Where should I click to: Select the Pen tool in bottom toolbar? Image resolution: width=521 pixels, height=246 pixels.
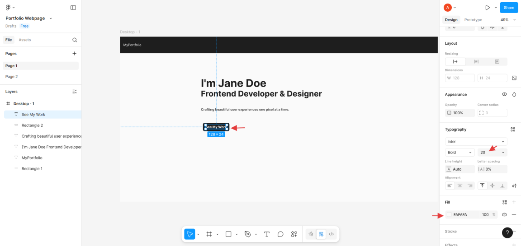click(x=247, y=234)
